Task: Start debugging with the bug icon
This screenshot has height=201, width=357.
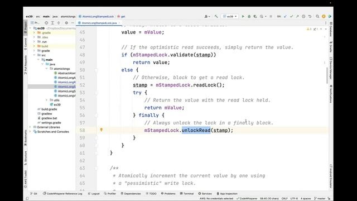Action: [x=249, y=16]
